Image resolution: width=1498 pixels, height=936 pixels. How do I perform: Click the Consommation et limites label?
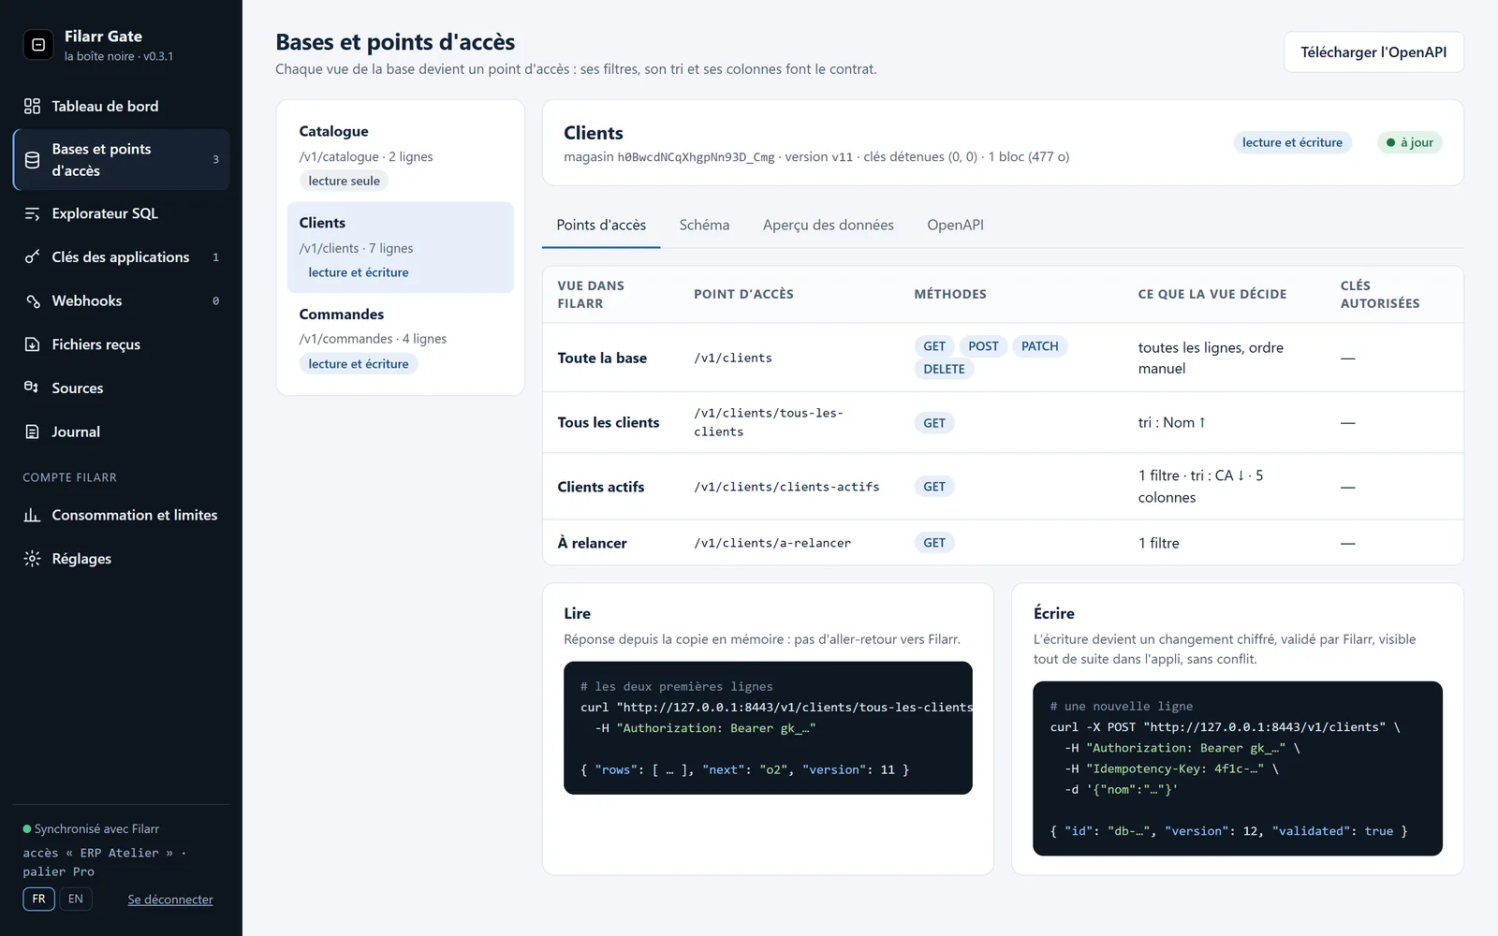135,515
